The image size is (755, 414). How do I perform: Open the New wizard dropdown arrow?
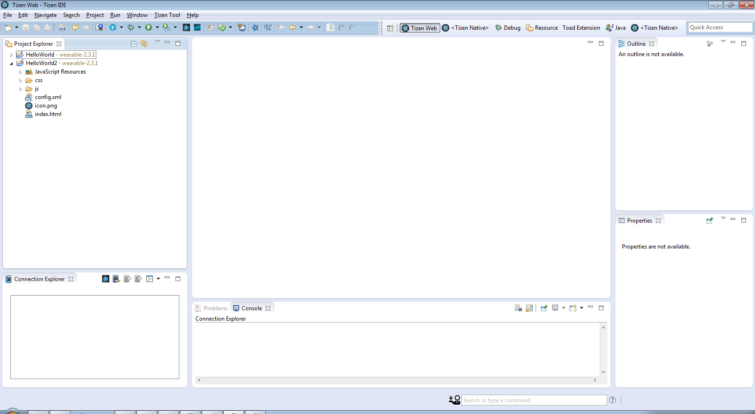[x=17, y=27]
